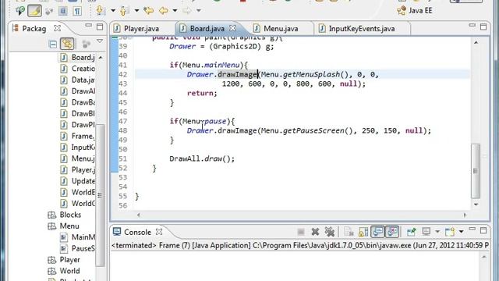
Task: Open Previous Annotation dropdown arrow
Action: 136,11
